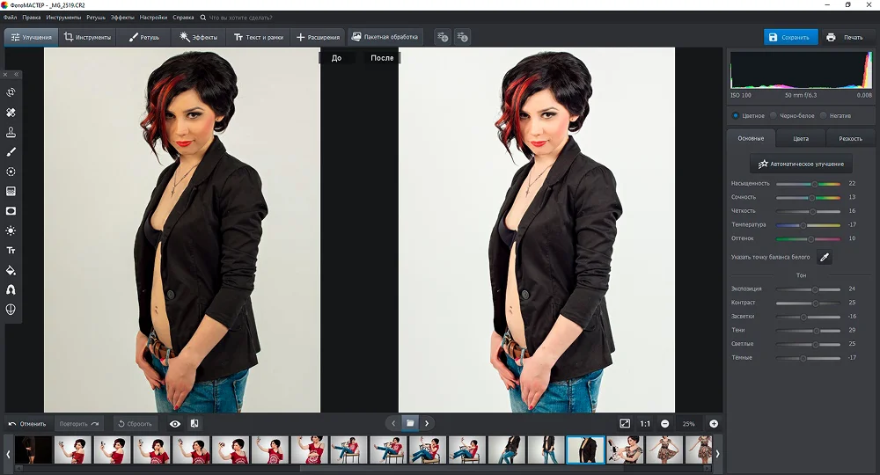This screenshot has width=880, height=475.
Task: Click the fit-to-screen icon beside 1:1
Action: click(x=625, y=424)
